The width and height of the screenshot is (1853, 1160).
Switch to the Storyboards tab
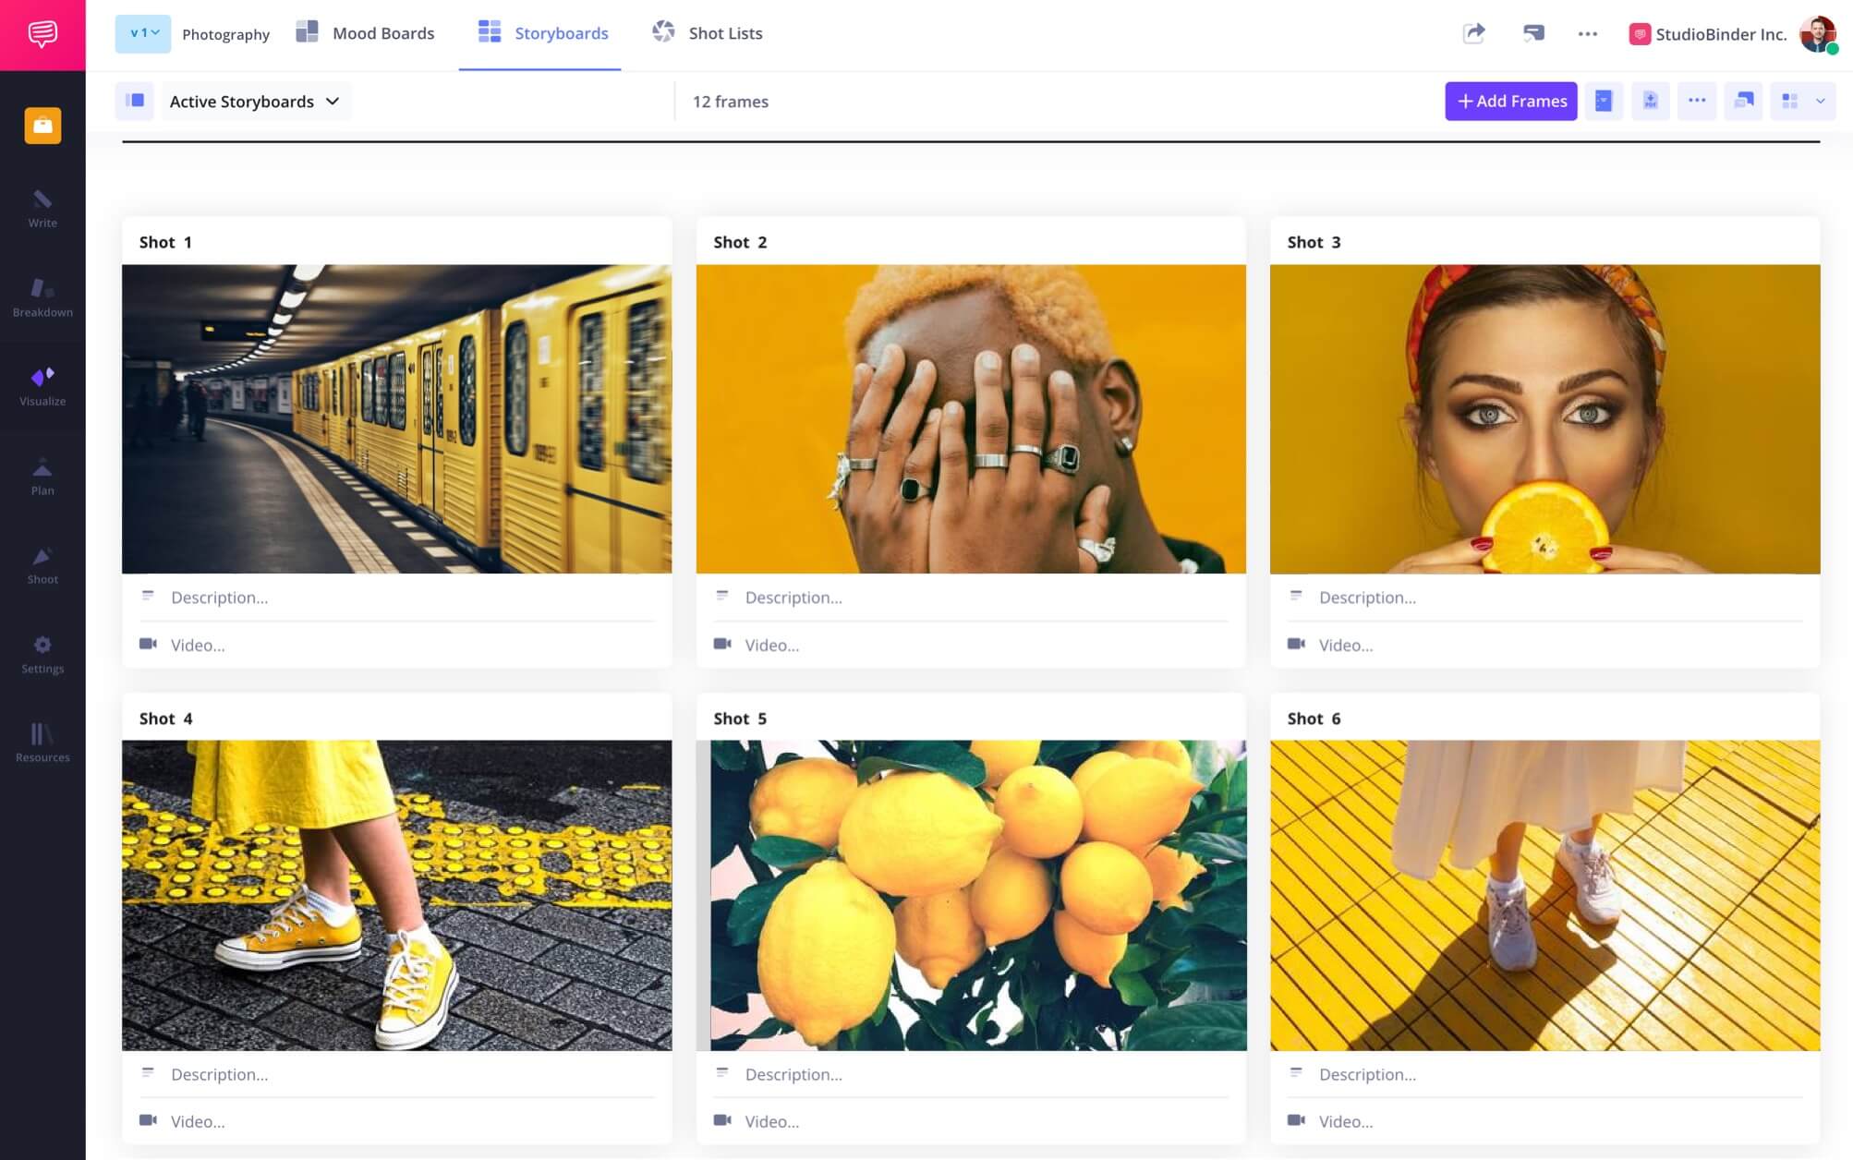click(542, 33)
